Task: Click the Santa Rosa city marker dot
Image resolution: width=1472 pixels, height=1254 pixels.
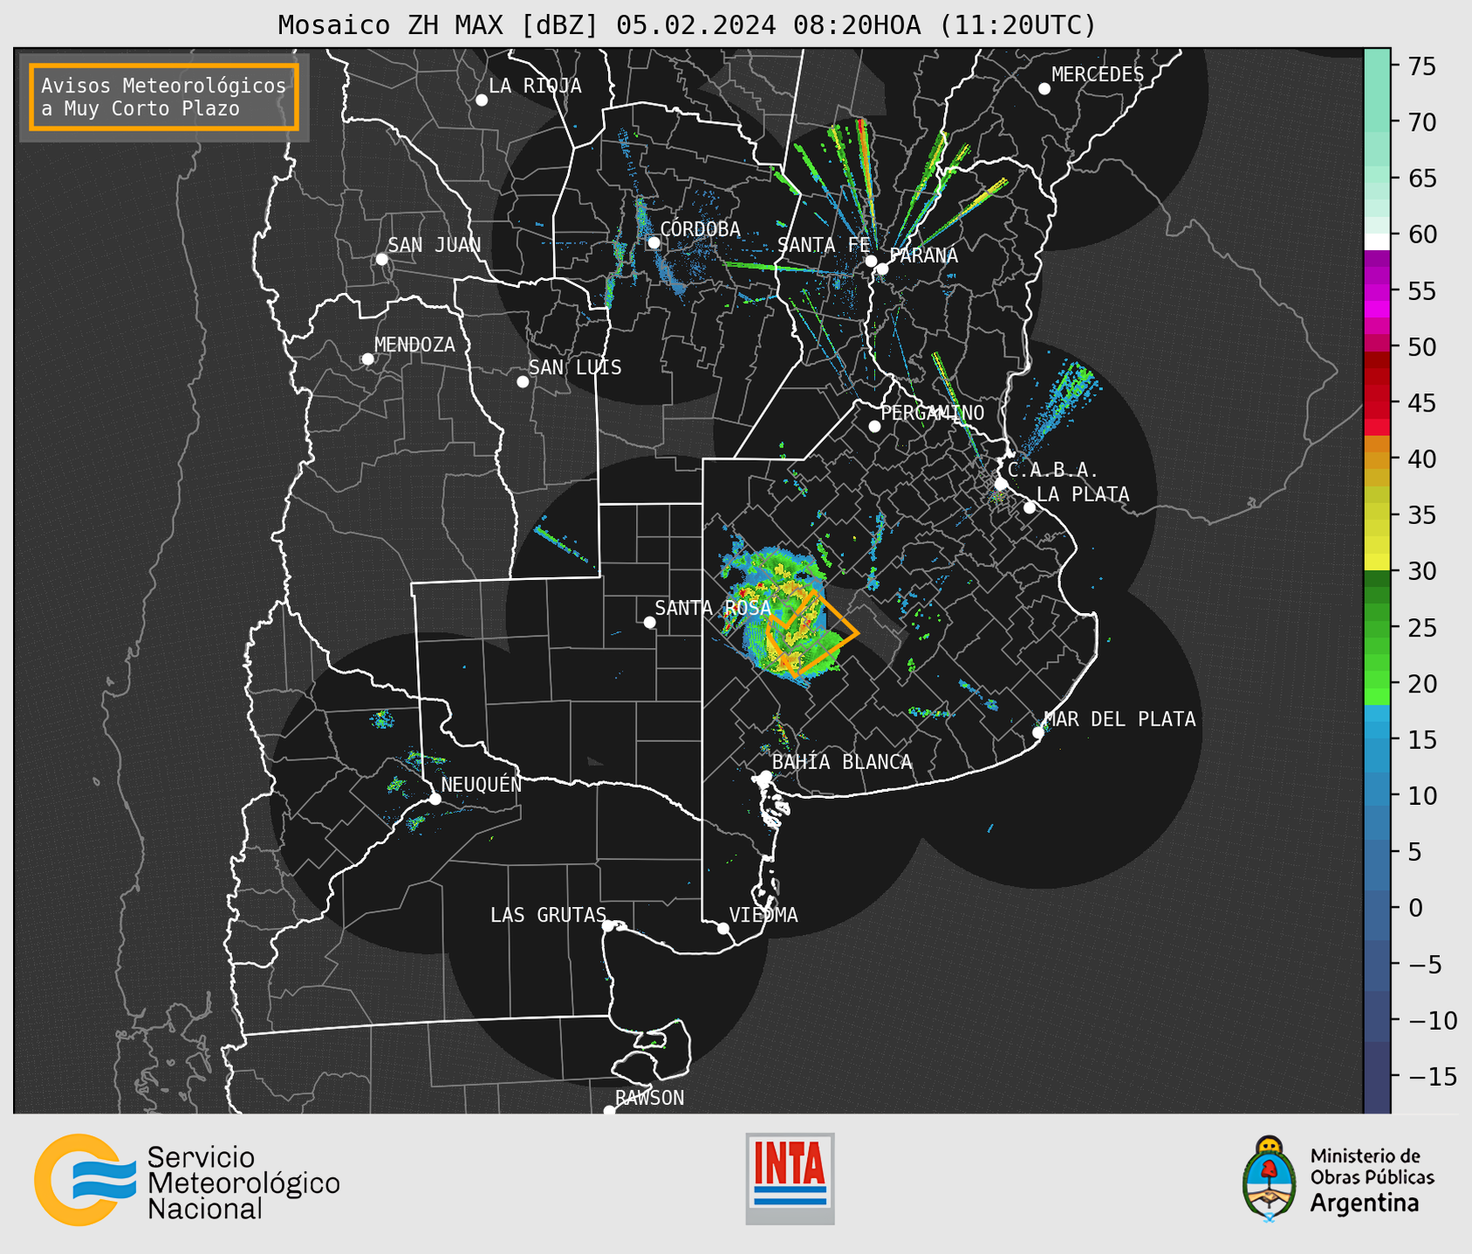Action: [649, 622]
